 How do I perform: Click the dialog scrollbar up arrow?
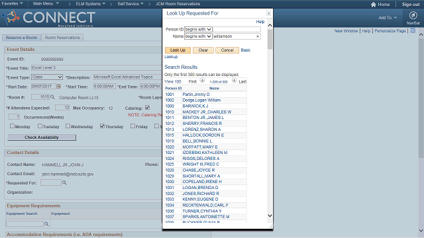tap(270, 25)
